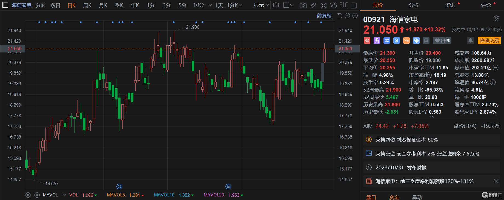Expand the 1天:1分K period dropdown
The image size is (504, 200).
point(229,5)
